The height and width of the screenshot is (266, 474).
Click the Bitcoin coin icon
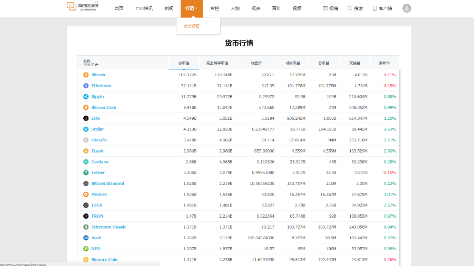click(x=86, y=75)
